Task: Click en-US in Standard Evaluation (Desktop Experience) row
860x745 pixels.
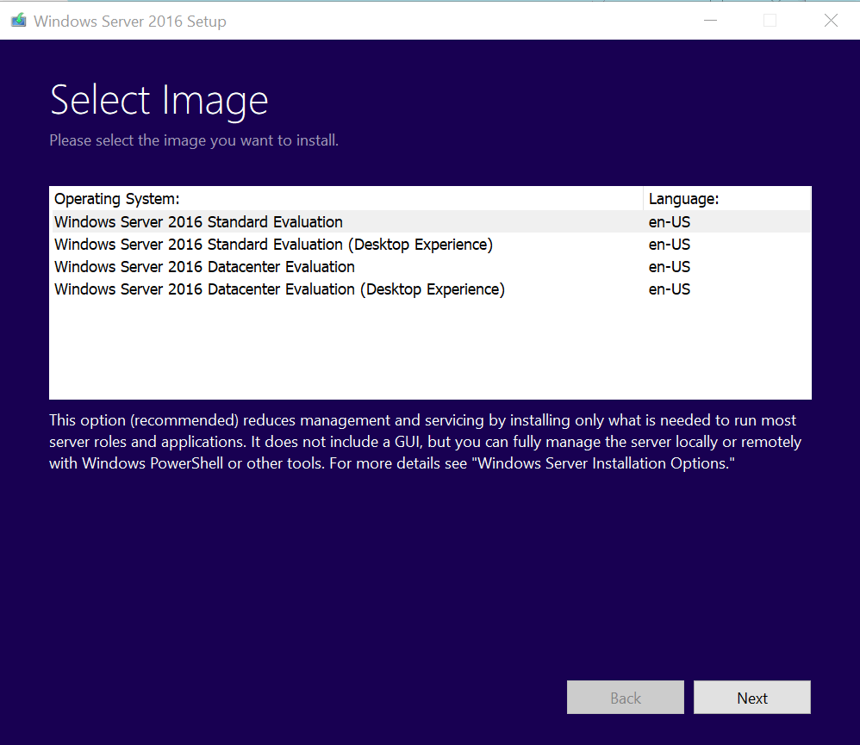Action: (x=670, y=245)
